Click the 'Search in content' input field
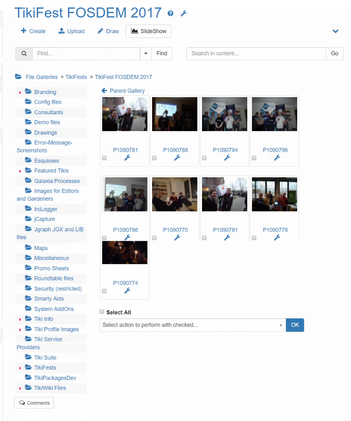This screenshot has width=351, height=421. tap(256, 53)
